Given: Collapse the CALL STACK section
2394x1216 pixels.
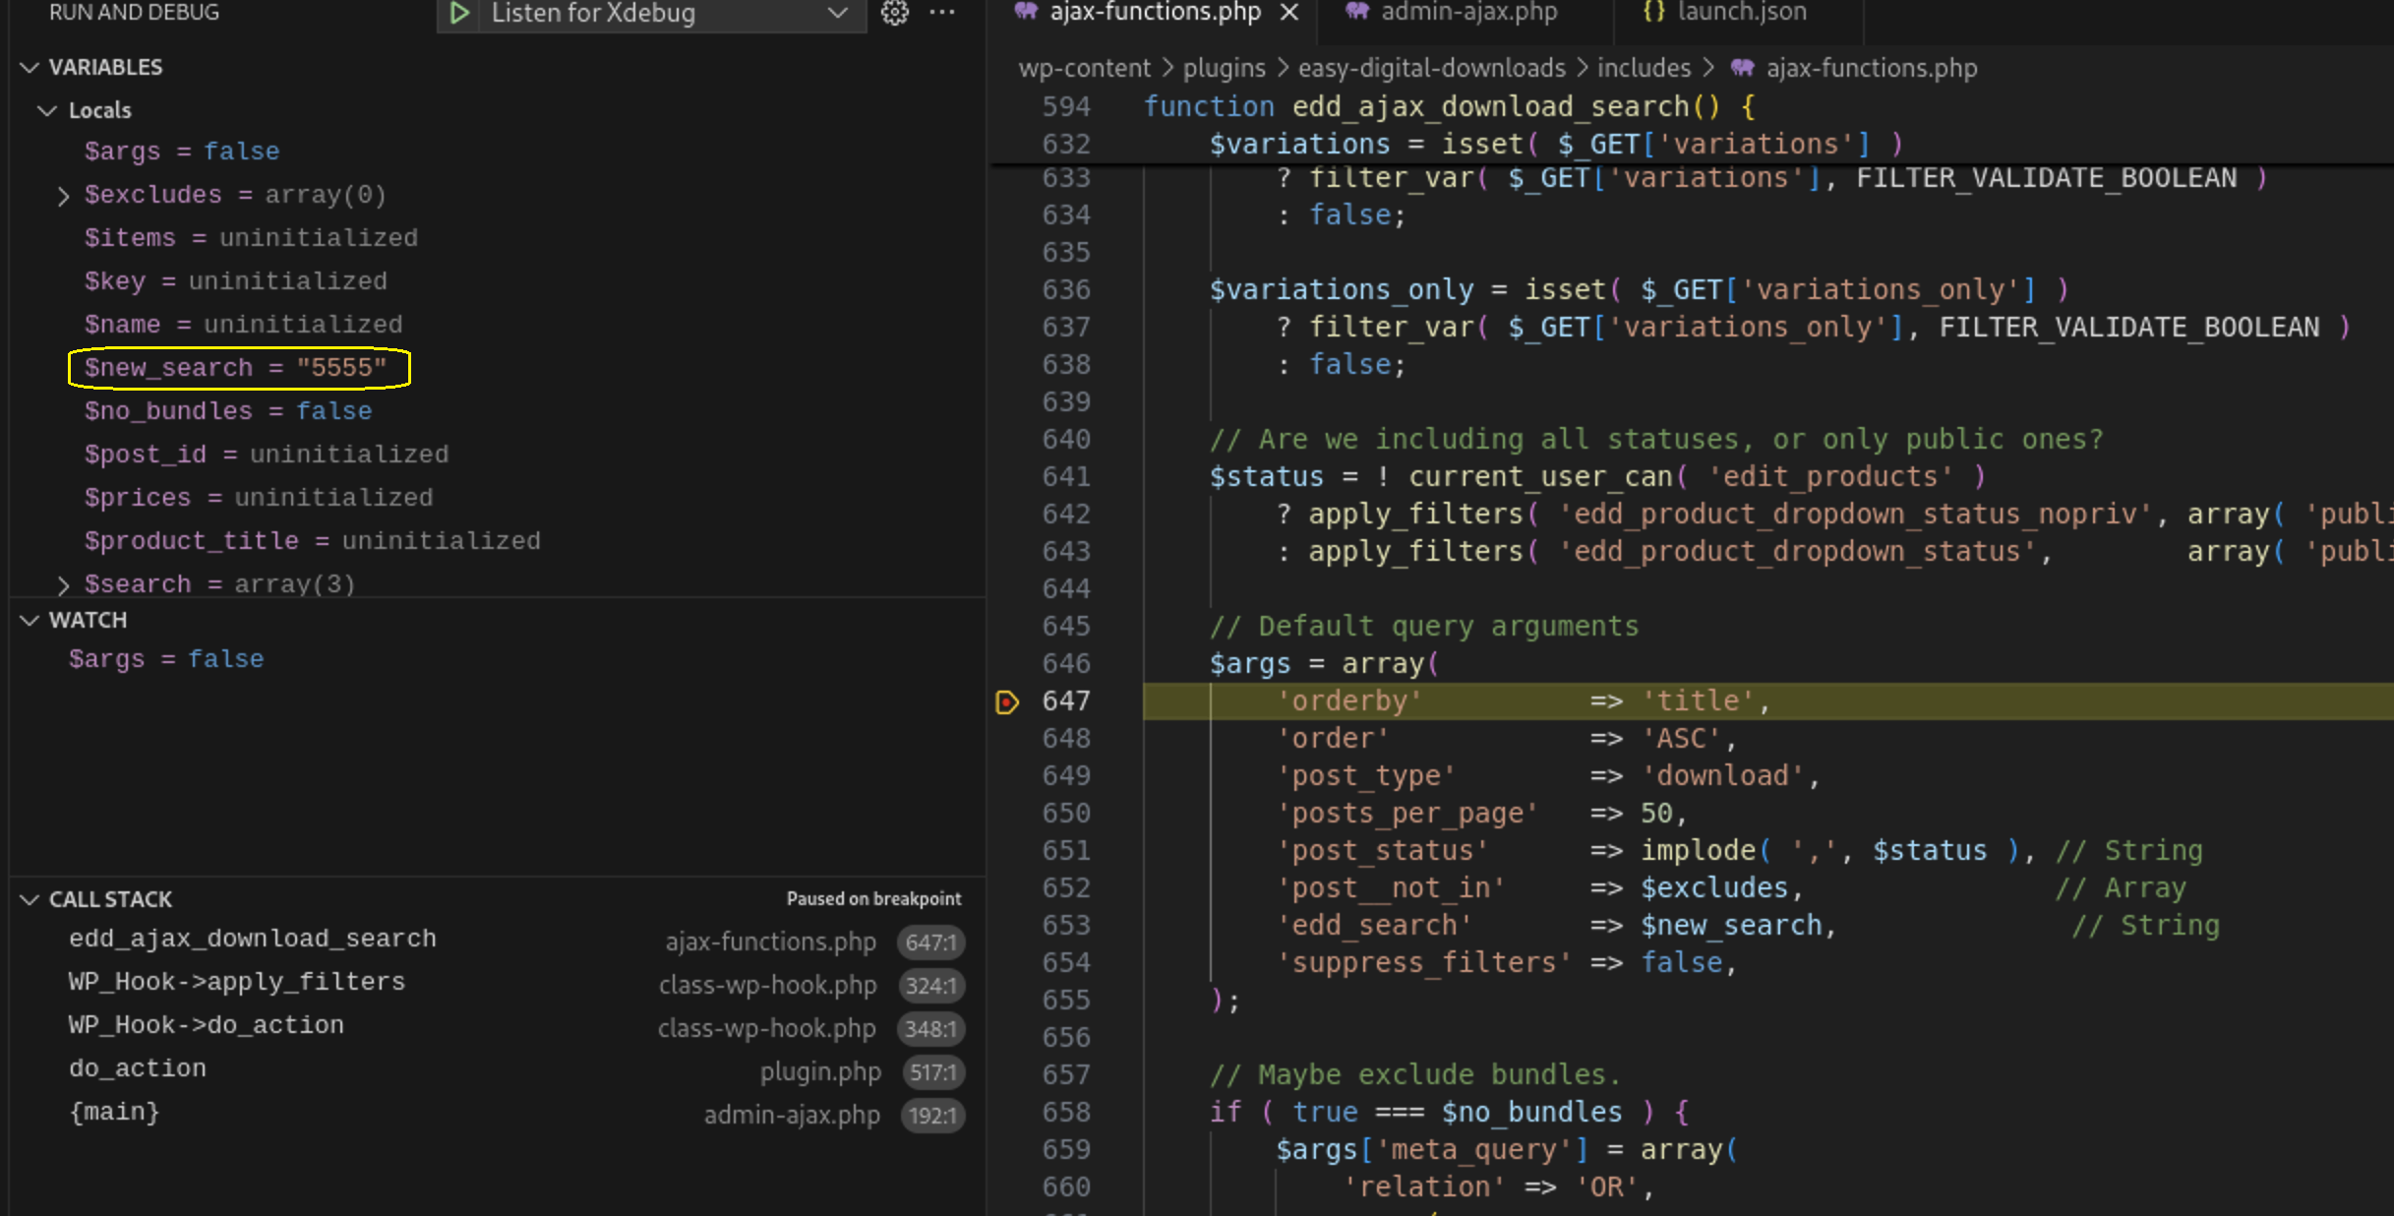Looking at the screenshot, I should point(30,899).
